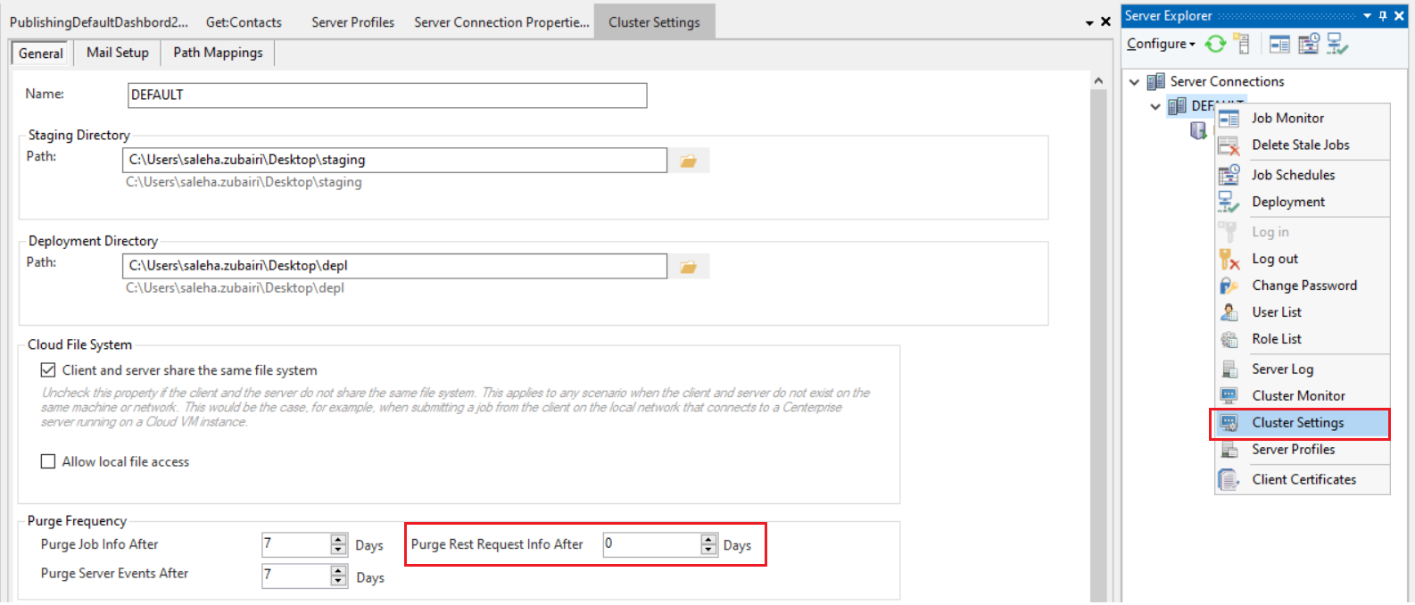Browse for the Staging Directory folder

[689, 161]
